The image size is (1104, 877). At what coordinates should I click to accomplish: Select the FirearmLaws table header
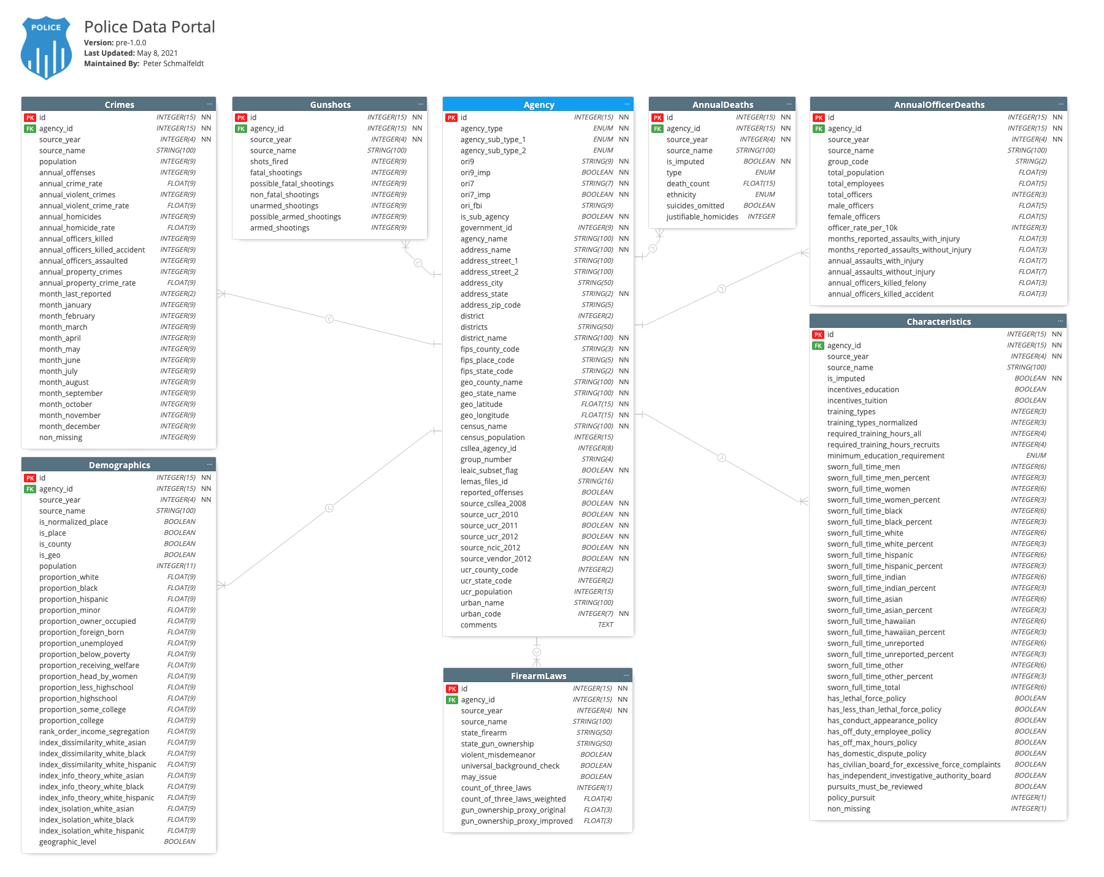point(538,675)
